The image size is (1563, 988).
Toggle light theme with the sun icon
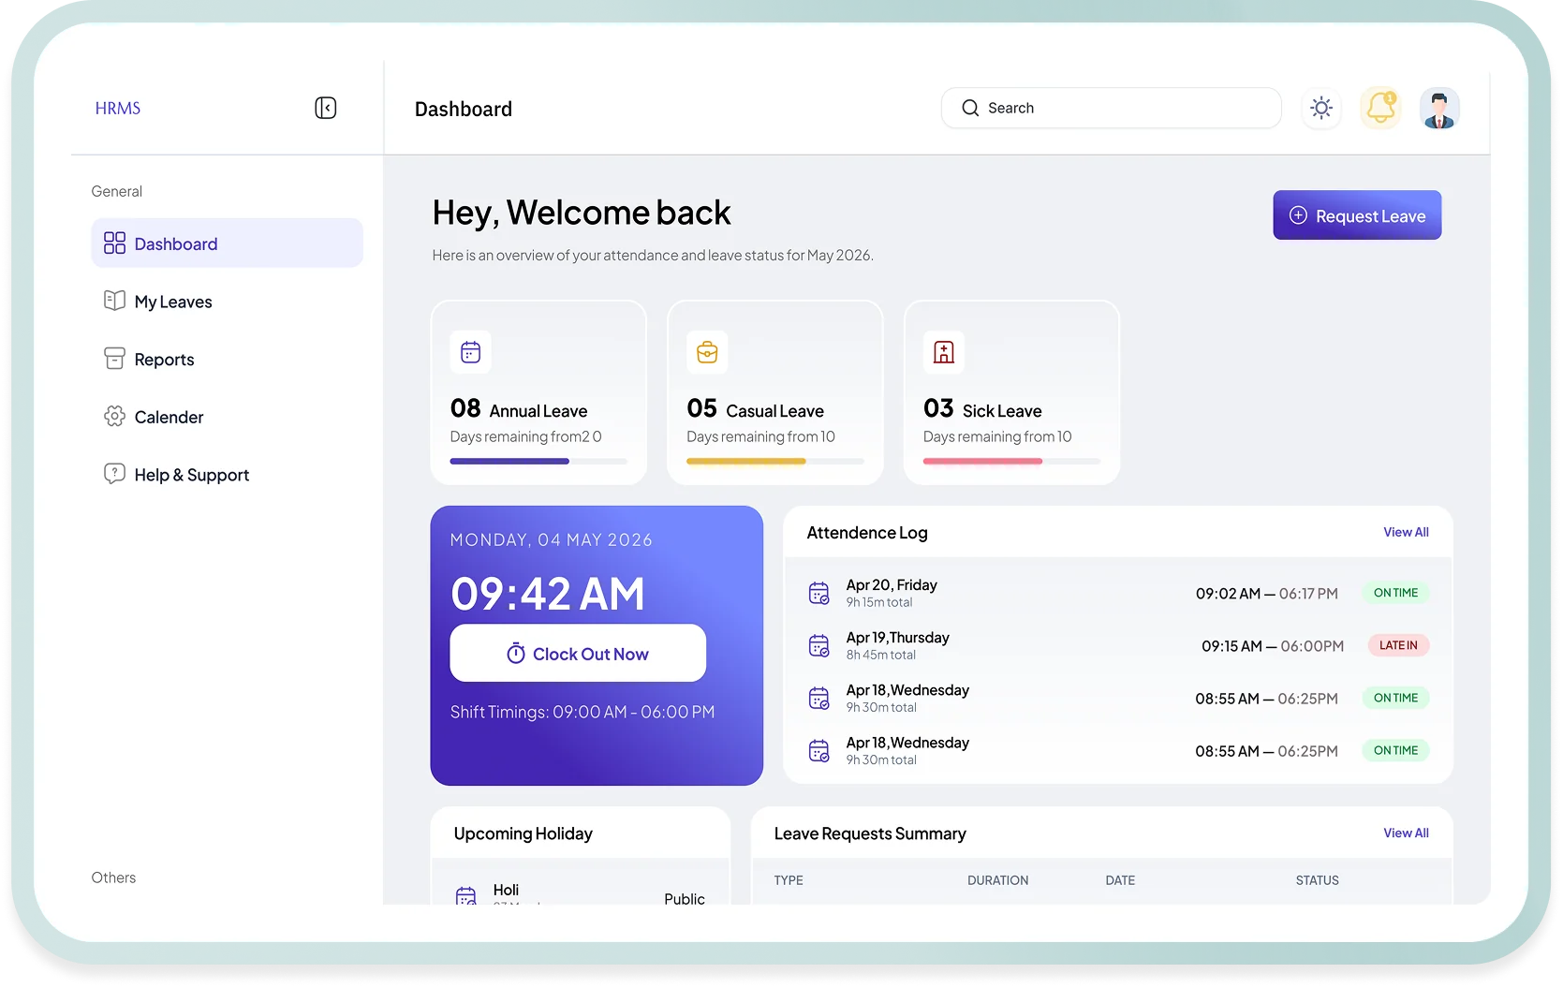pos(1321,108)
